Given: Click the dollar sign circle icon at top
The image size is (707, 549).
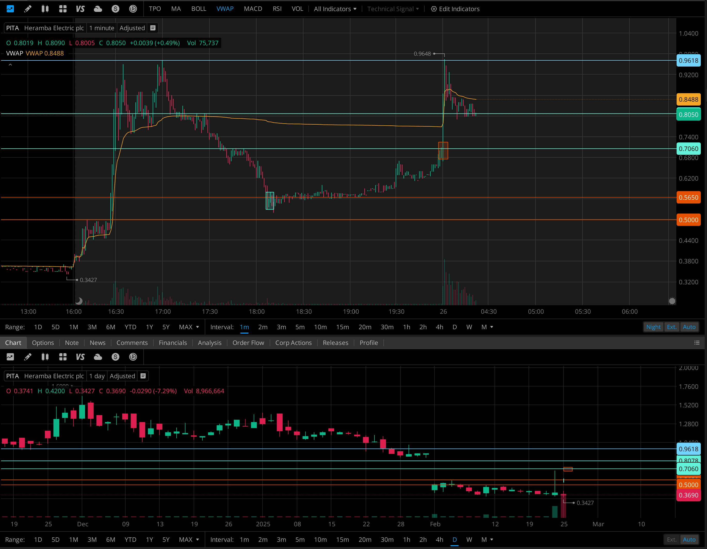Looking at the screenshot, I should click(115, 9).
